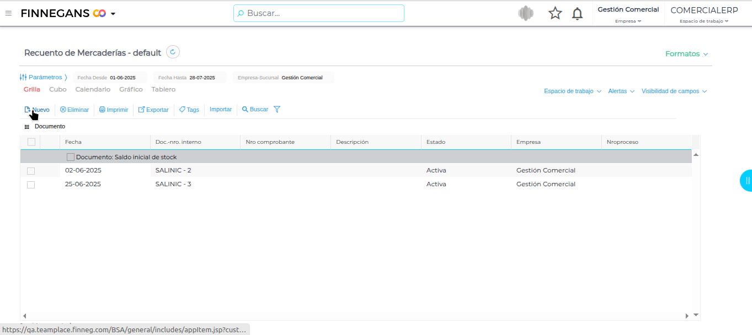Click Gestión Comercial in the 25-06-2025 row
The height and width of the screenshot is (335, 752).
pyautogui.click(x=546, y=185)
